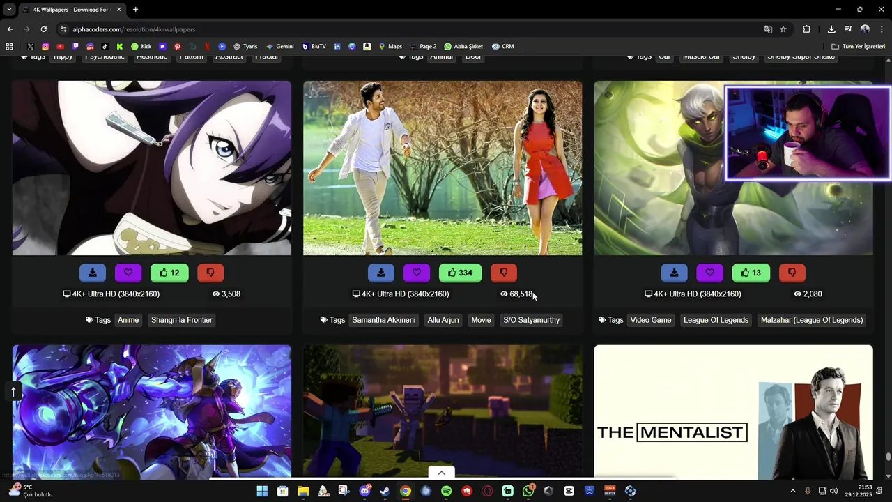
Task: Open the Allu Arjun tag
Action: coord(443,320)
